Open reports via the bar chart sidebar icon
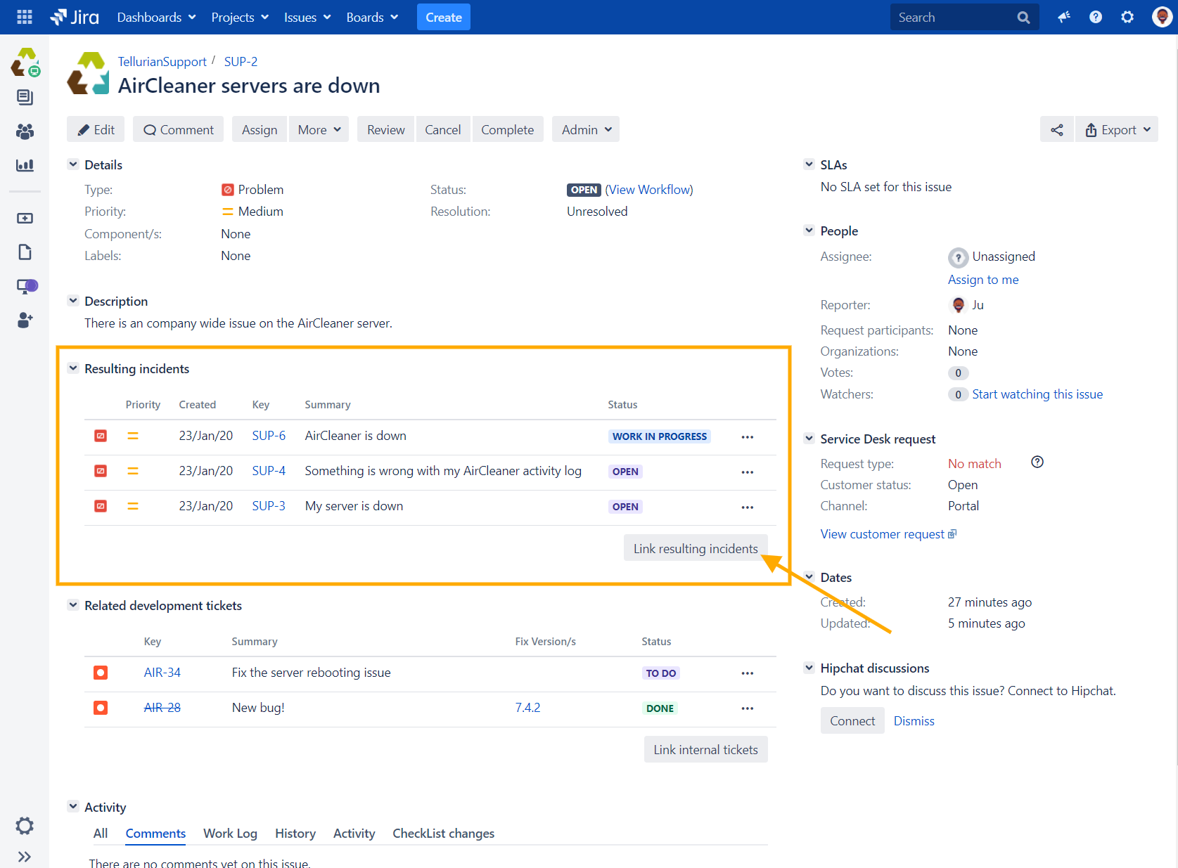Screen dimensions: 1178x868 [x=25, y=166]
